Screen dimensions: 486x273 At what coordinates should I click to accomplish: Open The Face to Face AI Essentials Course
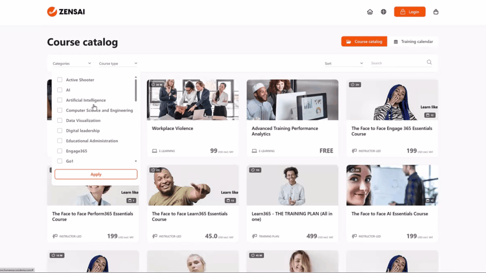click(x=390, y=214)
